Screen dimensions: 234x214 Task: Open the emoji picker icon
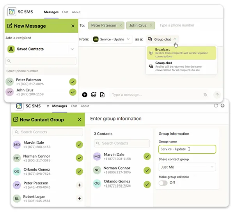pyautogui.click(x=94, y=95)
